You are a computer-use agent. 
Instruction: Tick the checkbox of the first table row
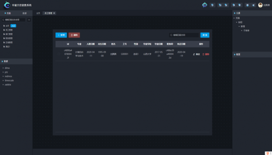[x=59, y=54]
